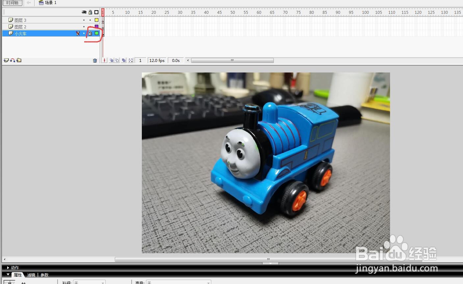The image size is (463, 284).
Task: Switch to the 参数 tab
Action: click(x=44, y=275)
